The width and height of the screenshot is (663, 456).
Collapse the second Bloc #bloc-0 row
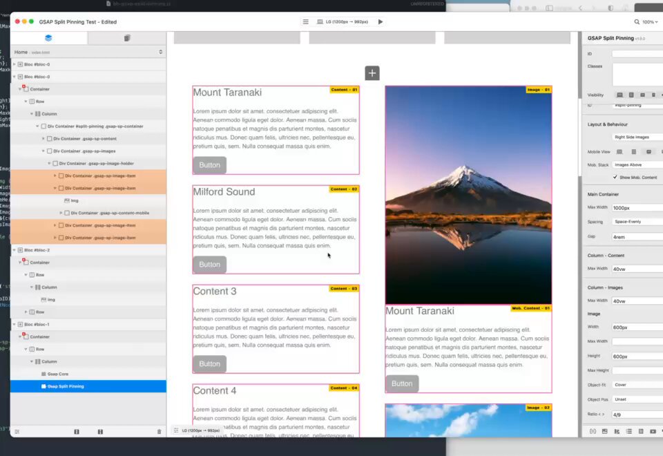15,77
